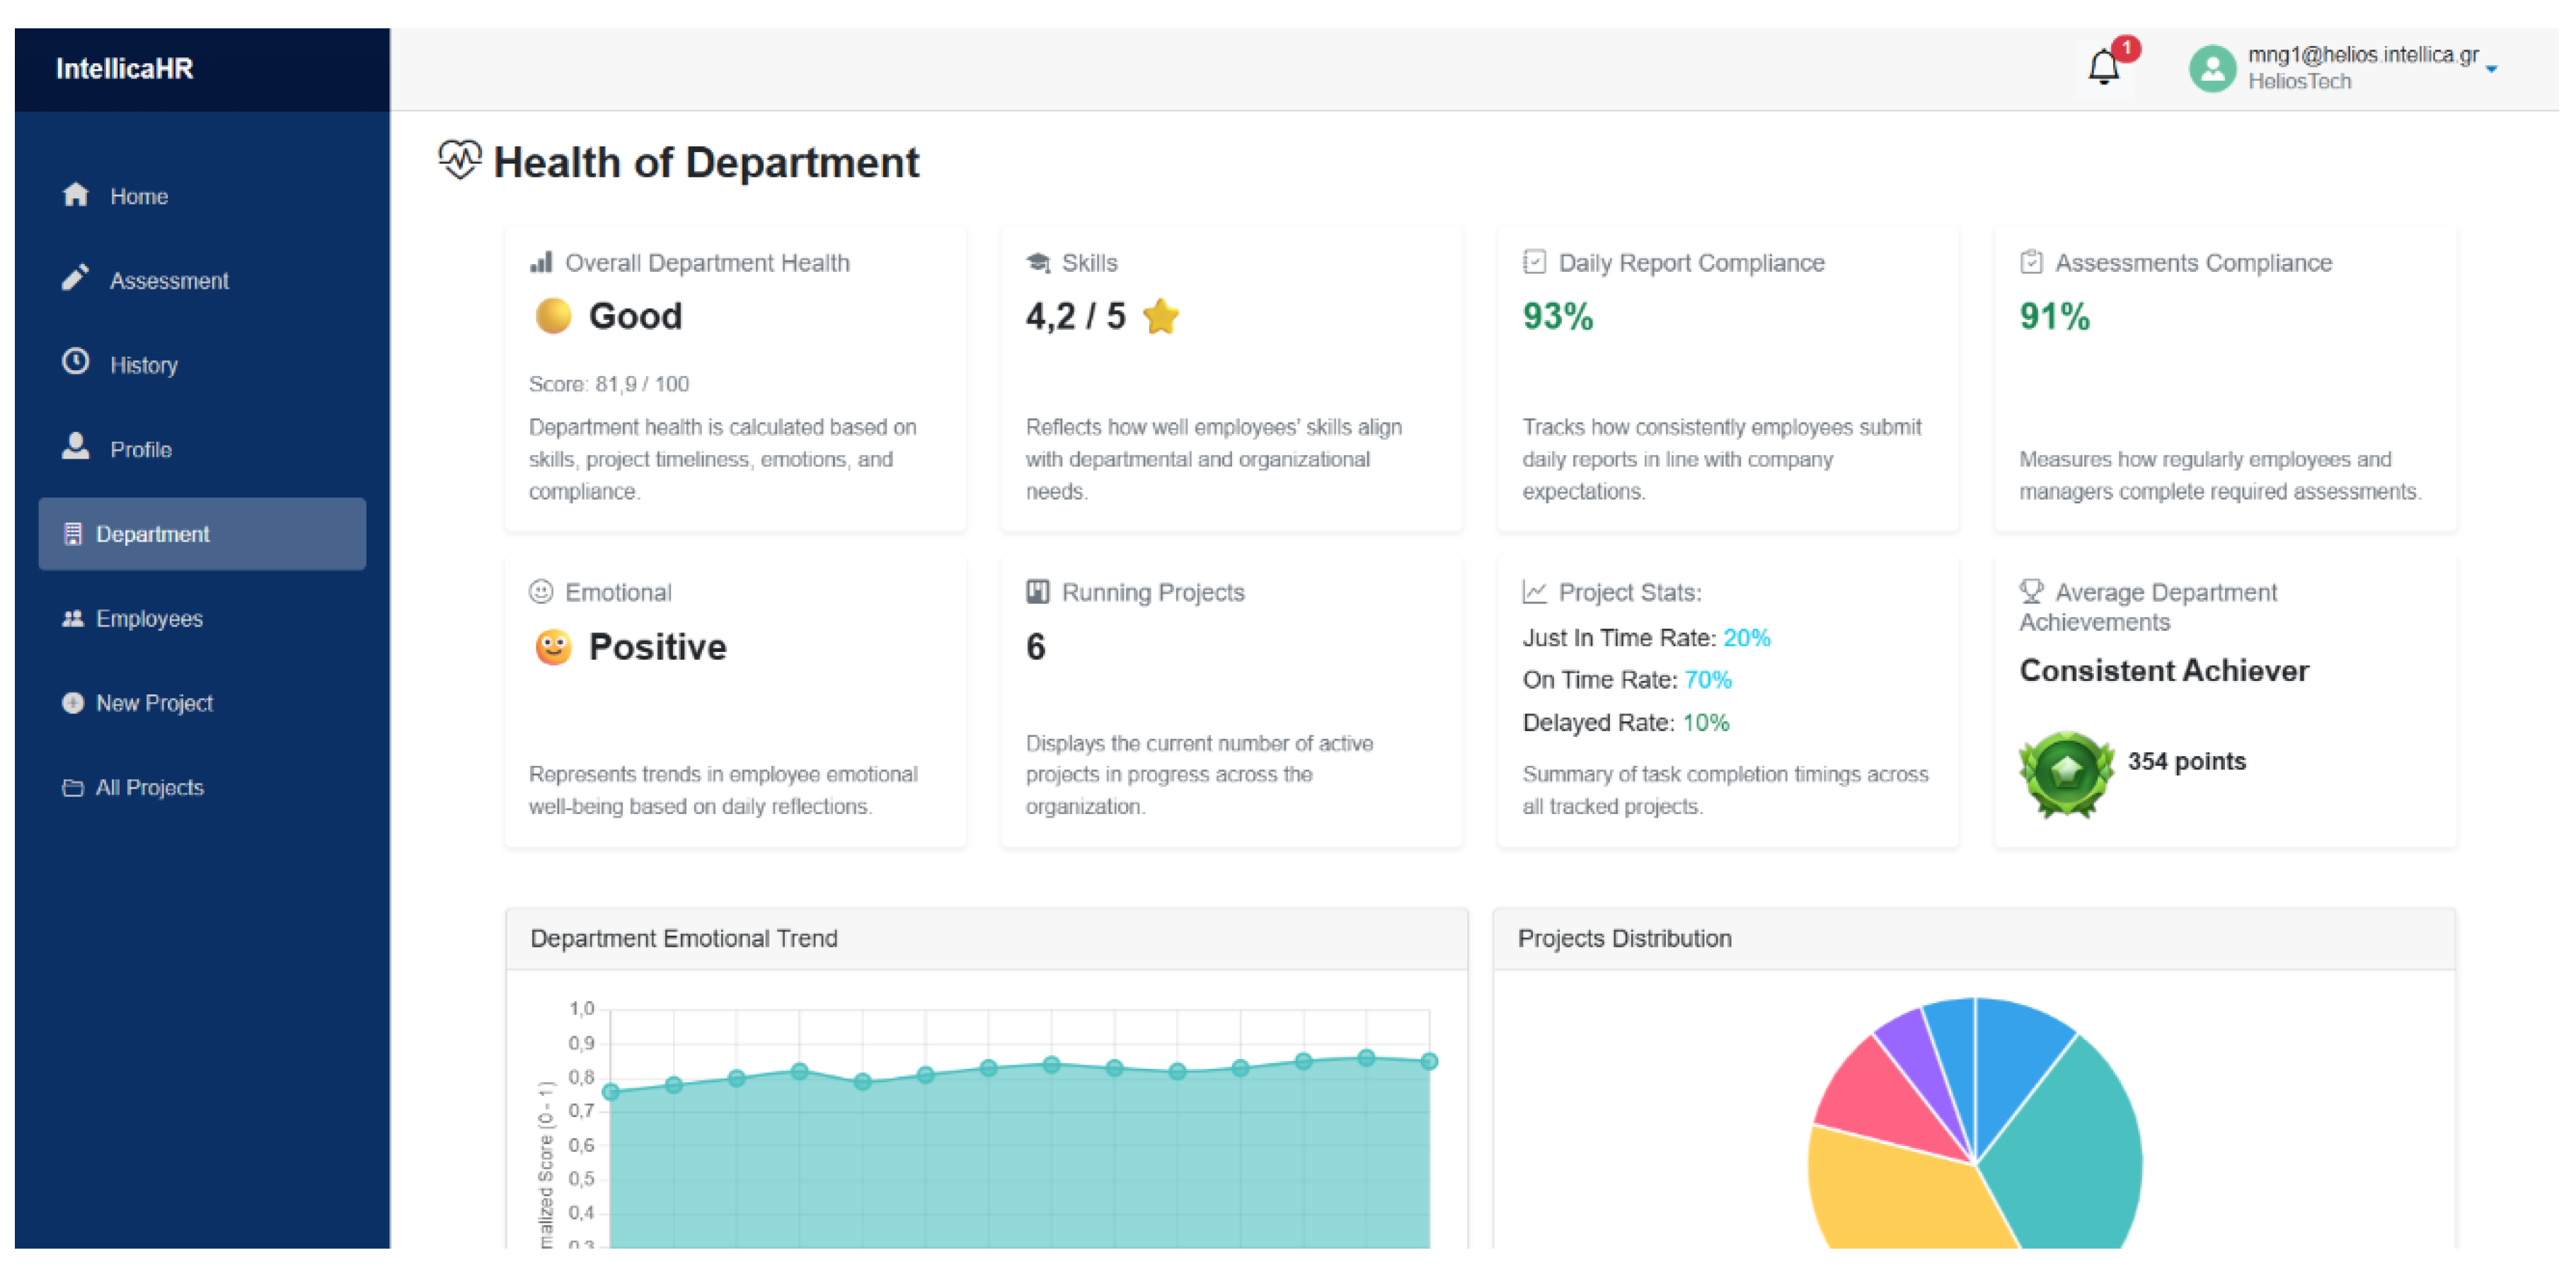Click the heartbeat icon beside Health of Department
The image size is (2576, 1272).
[x=459, y=160]
